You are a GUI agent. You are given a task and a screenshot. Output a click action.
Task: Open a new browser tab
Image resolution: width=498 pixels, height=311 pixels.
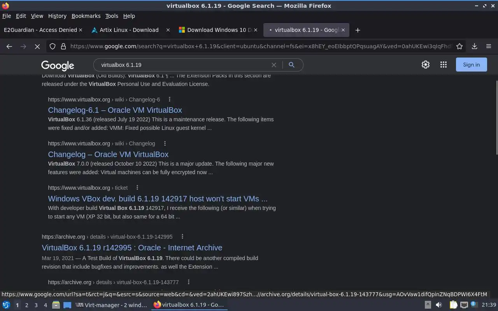tap(358, 30)
